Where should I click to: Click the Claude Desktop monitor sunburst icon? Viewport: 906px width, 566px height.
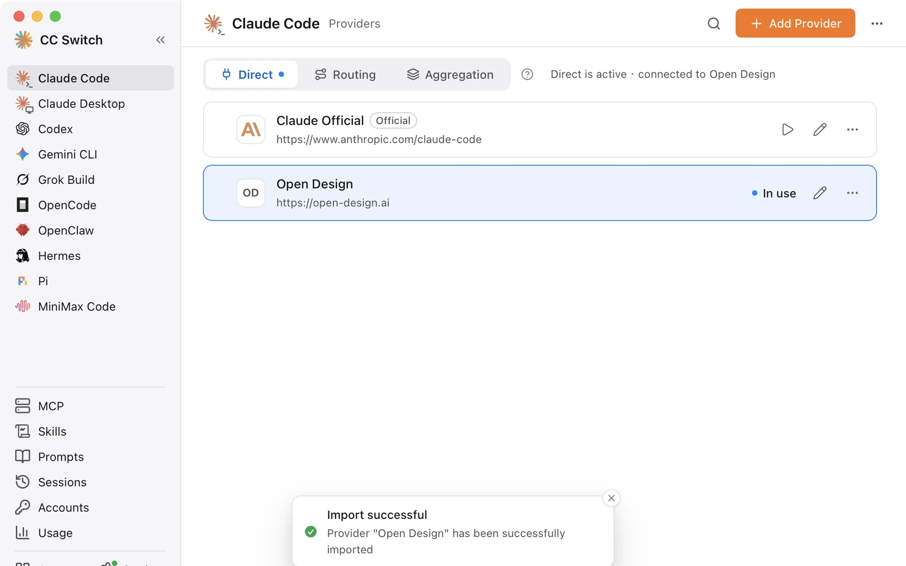coord(24,104)
